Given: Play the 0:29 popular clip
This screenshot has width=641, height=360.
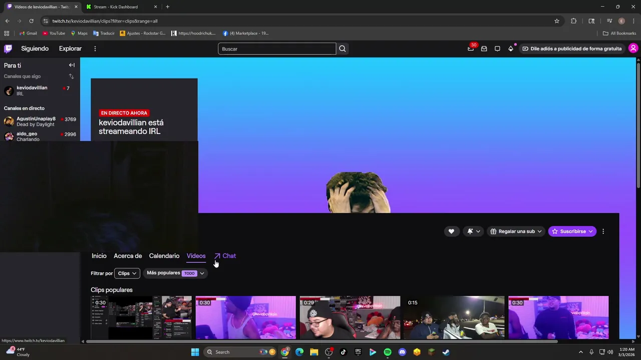Looking at the screenshot, I should tap(350, 317).
